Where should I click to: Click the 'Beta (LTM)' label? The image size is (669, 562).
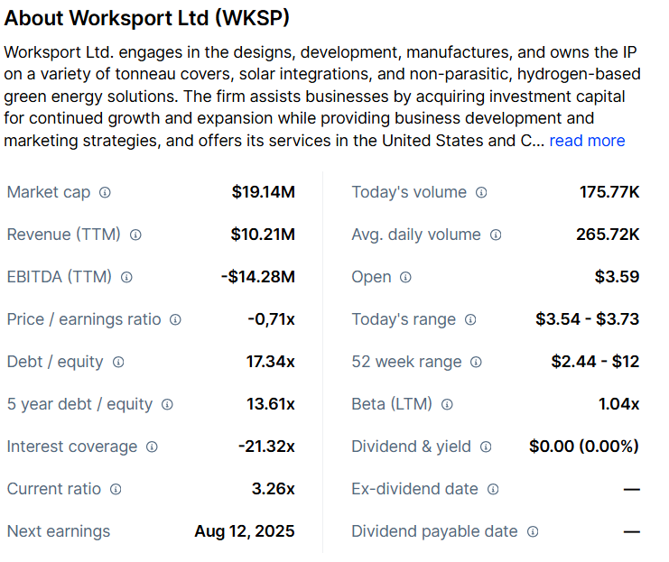pos(392,404)
